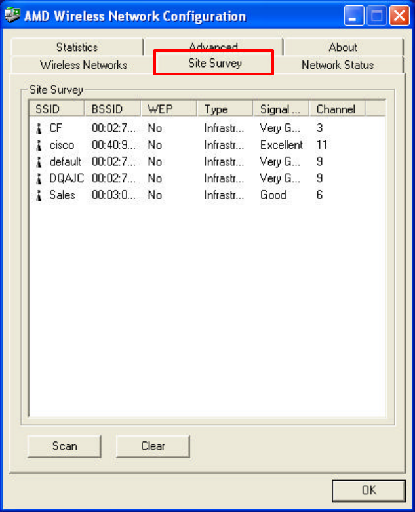Click the BSSID 00:03:0... of Sales
Viewport: 415px width, 512px height.
113,195
